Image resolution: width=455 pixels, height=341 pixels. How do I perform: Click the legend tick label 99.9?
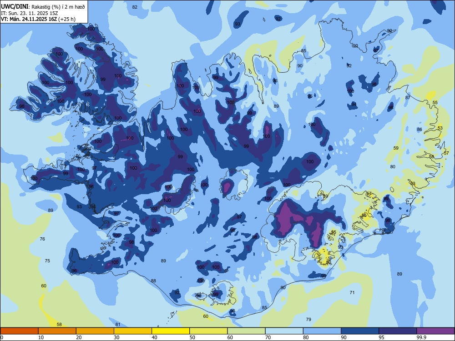[x=421, y=337]
